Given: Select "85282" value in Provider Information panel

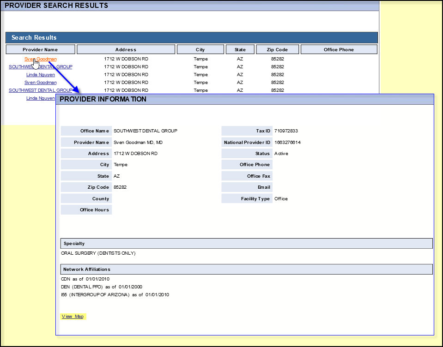Looking at the screenshot, I should pyautogui.click(x=120, y=187).
